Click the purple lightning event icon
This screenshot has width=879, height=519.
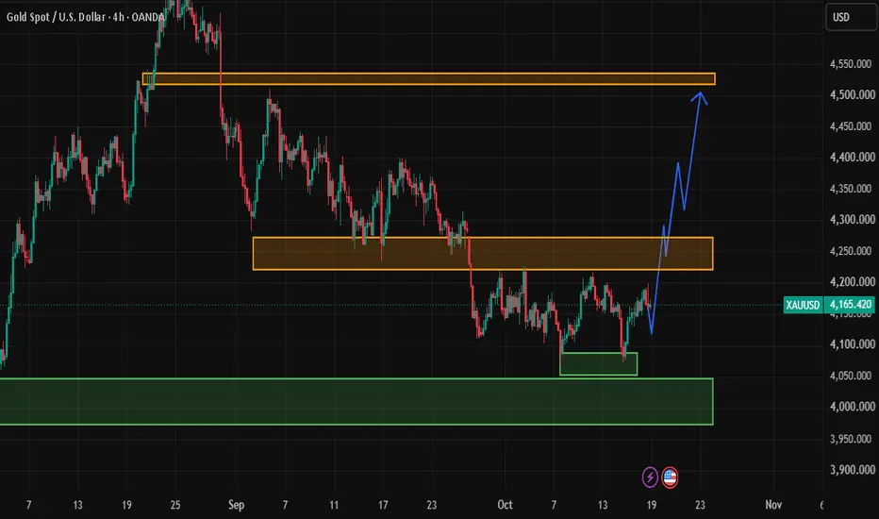650,477
